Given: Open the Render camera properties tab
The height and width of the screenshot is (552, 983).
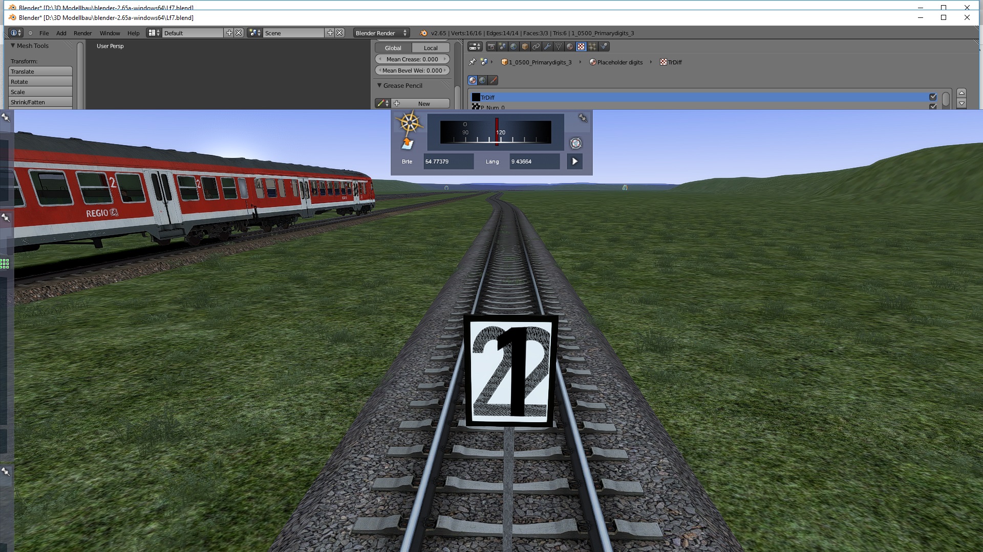Looking at the screenshot, I should [x=491, y=47].
